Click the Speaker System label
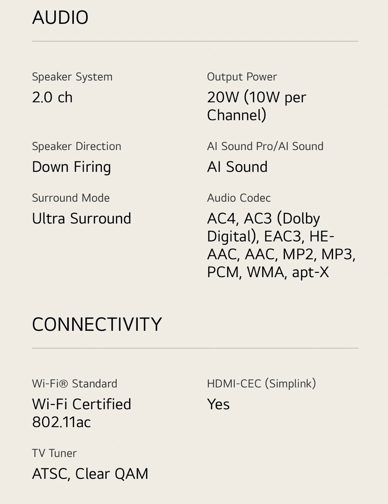388x504 pixels. point(72,77)
